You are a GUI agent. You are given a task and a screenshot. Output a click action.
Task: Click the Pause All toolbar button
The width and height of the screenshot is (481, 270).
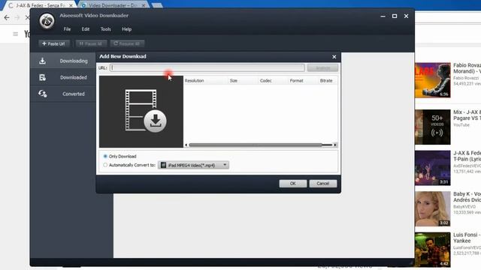[91, 43]
